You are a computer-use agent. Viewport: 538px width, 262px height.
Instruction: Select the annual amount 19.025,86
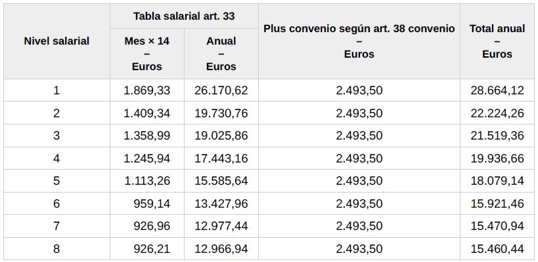[221, 136]
